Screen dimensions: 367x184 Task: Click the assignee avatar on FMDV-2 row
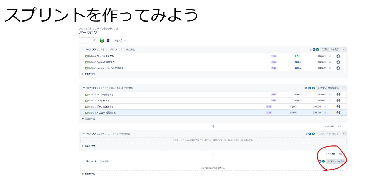click(338, 107)
